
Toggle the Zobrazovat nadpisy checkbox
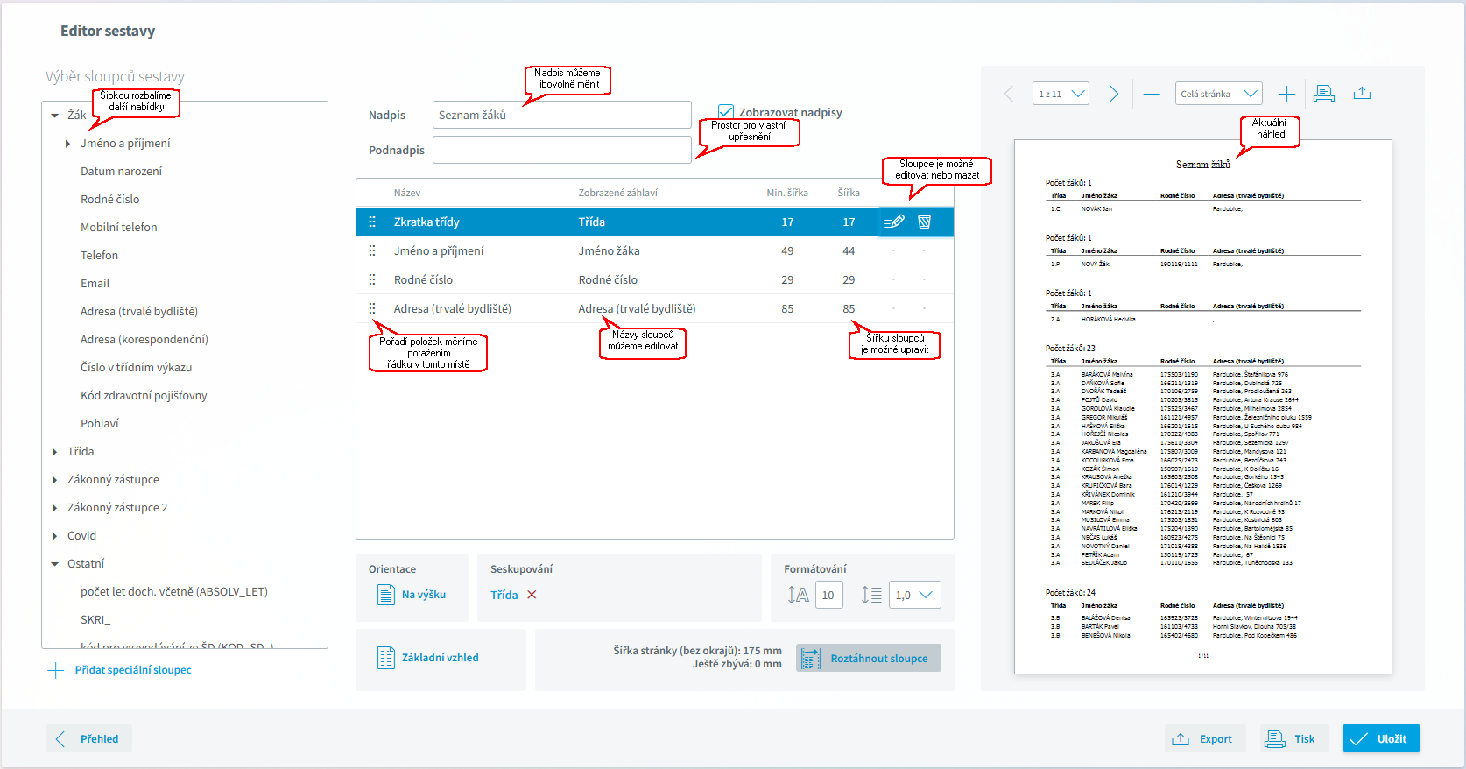726,112
